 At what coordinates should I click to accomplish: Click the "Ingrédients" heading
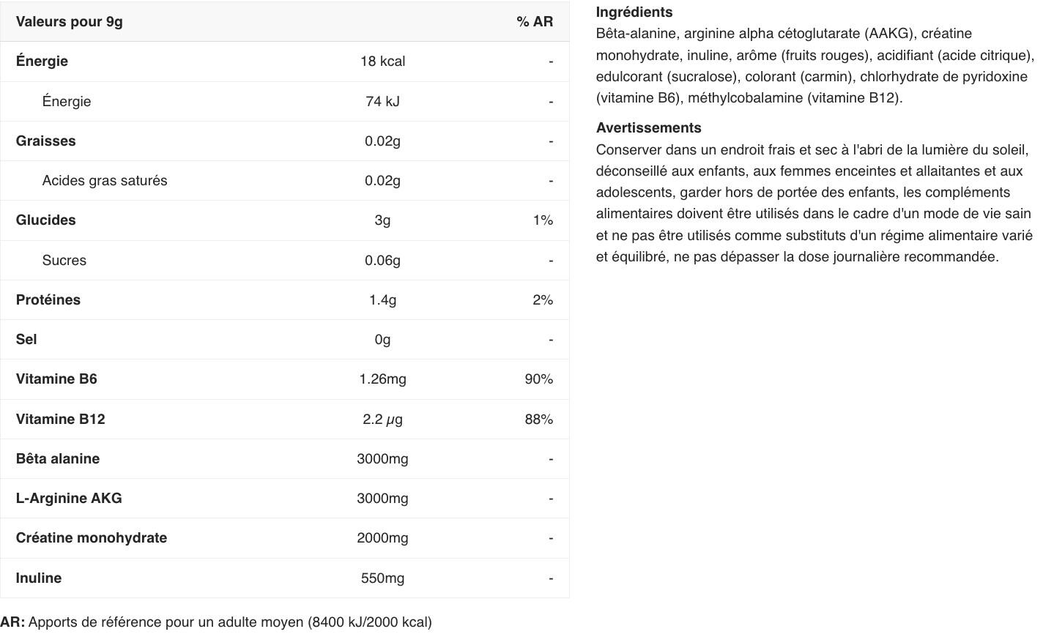[634, 12]
